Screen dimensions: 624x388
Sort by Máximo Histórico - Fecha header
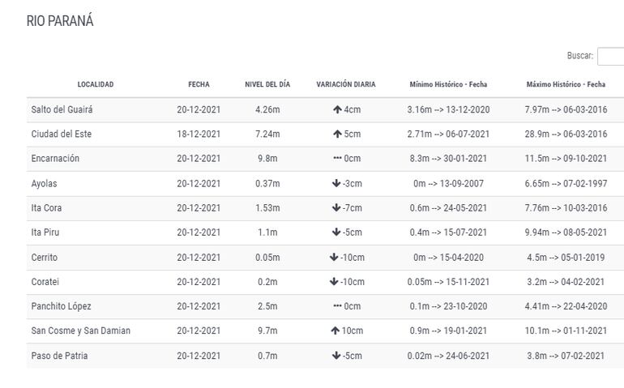coord(566,84)
